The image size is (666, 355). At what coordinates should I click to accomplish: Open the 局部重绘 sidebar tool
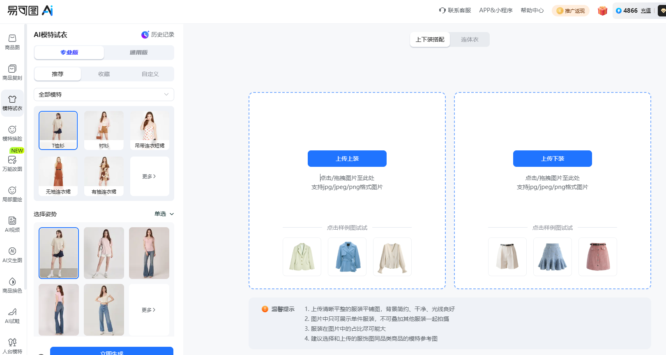(12, 194)
